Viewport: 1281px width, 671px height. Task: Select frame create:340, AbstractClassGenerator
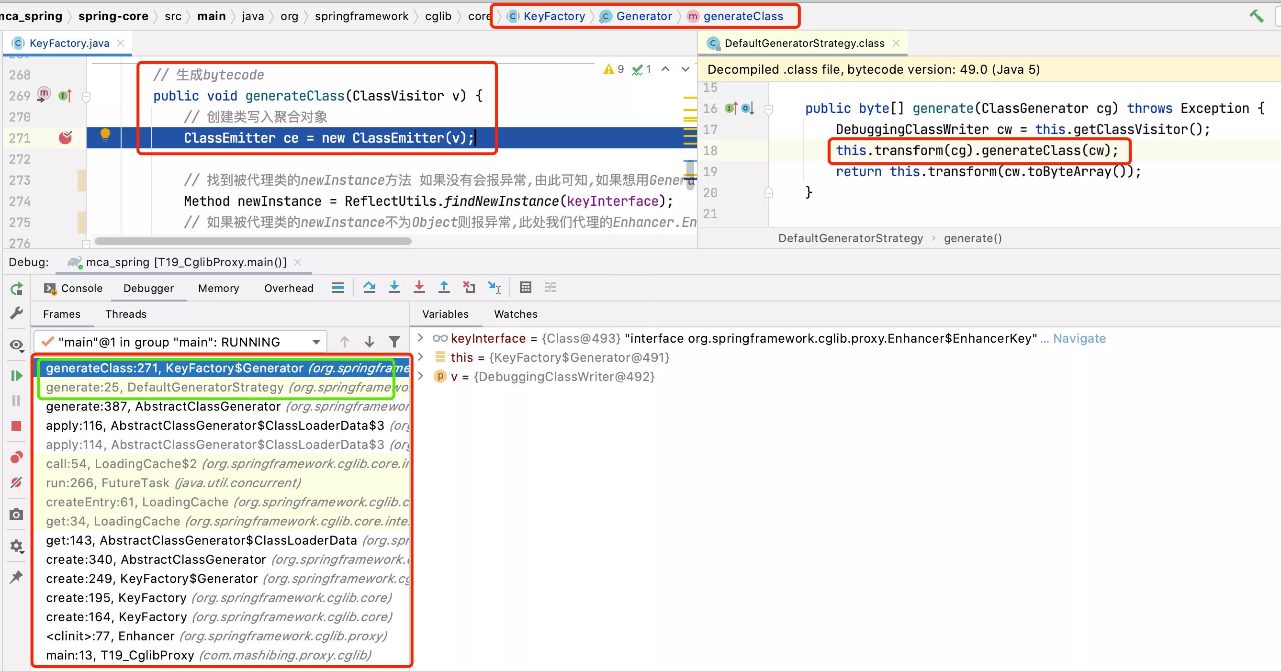[x=221, y=559]
